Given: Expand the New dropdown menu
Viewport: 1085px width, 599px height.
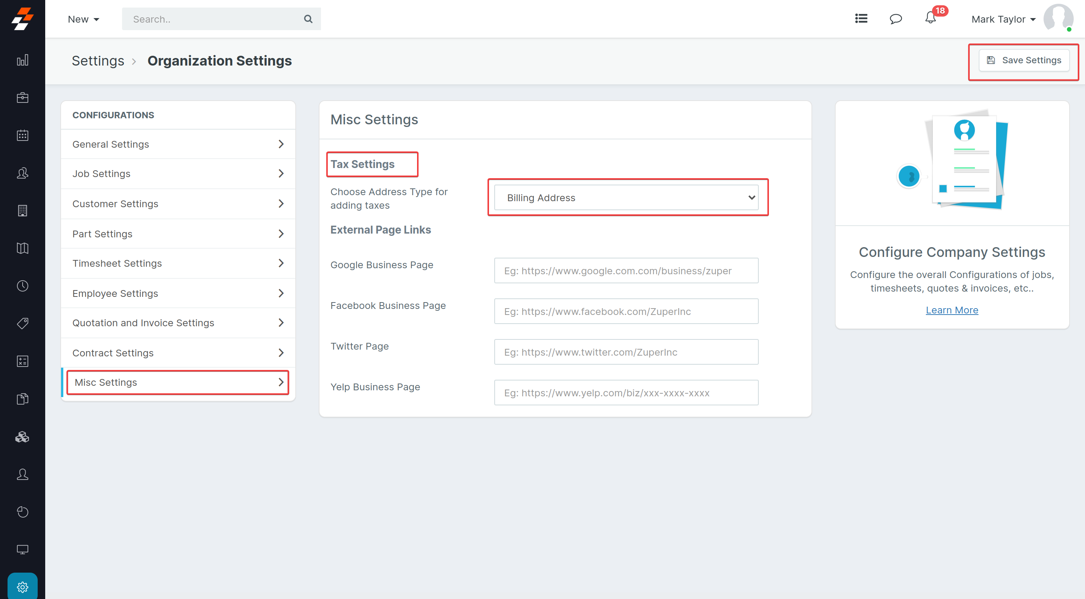Looking at the screenshot, I should 83,19.
